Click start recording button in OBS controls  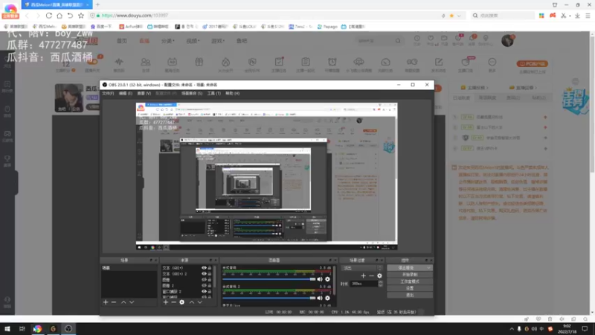coord(410,275)
